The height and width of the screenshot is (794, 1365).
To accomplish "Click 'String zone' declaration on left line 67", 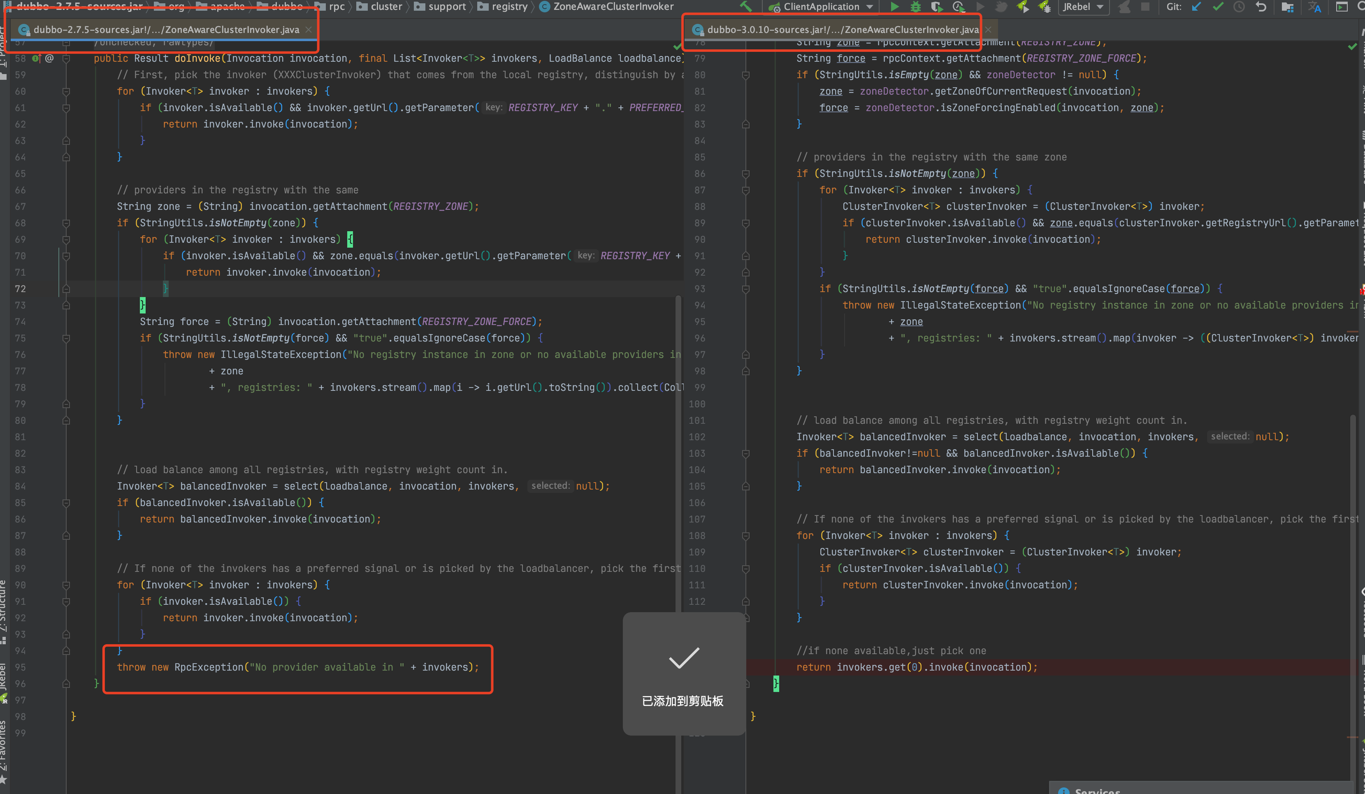I will (149, 207).
